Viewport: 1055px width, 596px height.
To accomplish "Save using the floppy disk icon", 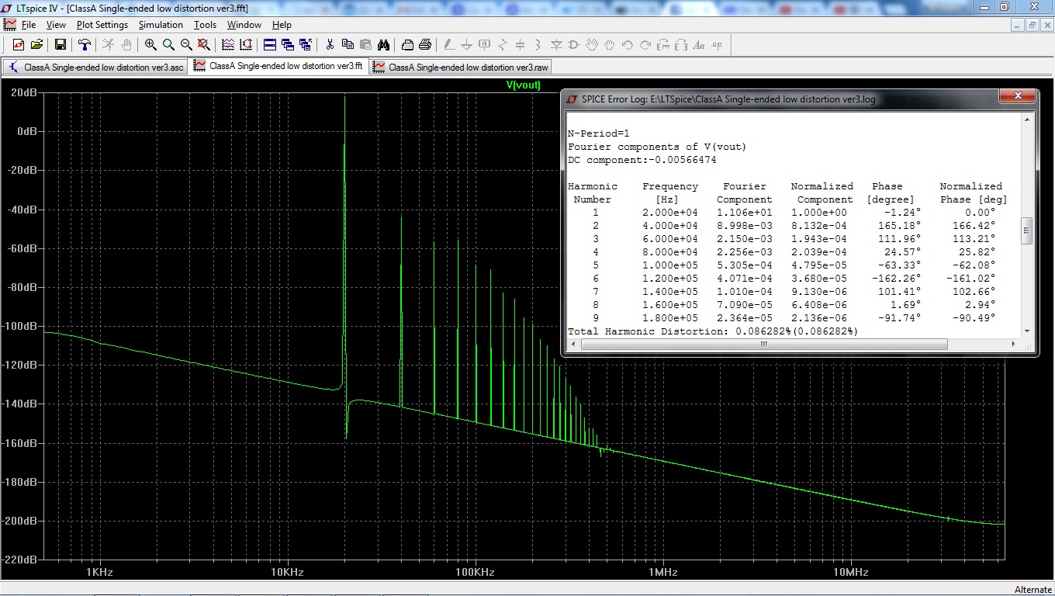I will coord(61,44).
